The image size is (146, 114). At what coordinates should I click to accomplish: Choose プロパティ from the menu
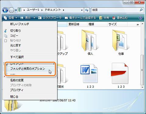pos(30,90)
